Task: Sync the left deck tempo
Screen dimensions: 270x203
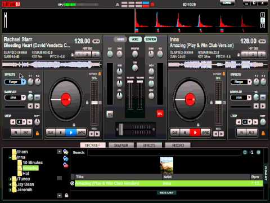Action: [82, 133]
